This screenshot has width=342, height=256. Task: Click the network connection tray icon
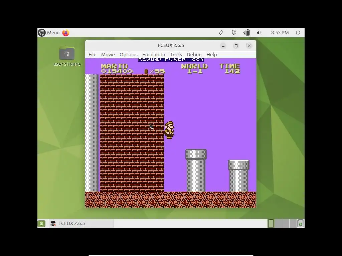pos(221,33)
